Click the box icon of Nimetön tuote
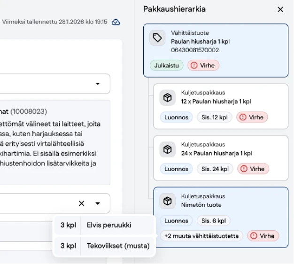The width and height of the screenshot is (294, 264). click(168, 201)
